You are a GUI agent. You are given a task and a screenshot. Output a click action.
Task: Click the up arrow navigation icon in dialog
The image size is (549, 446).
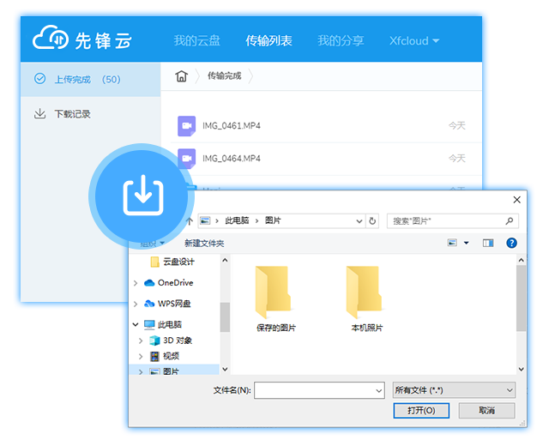189,220
